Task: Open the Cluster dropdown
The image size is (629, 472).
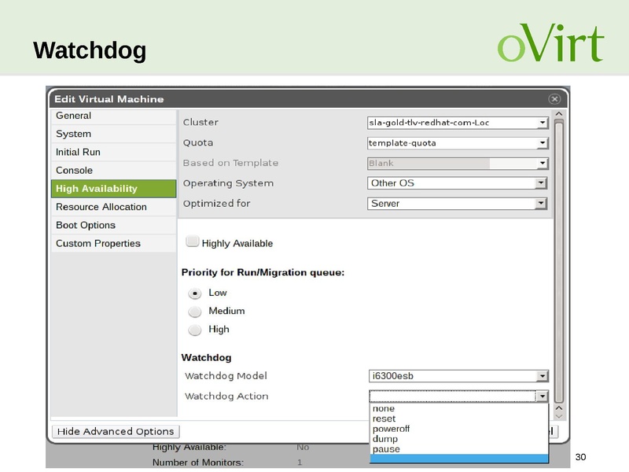Action: [x=543, y=123]
